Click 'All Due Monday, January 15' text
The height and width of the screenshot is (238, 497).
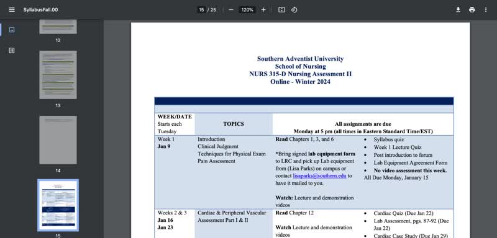pos(396,178)
